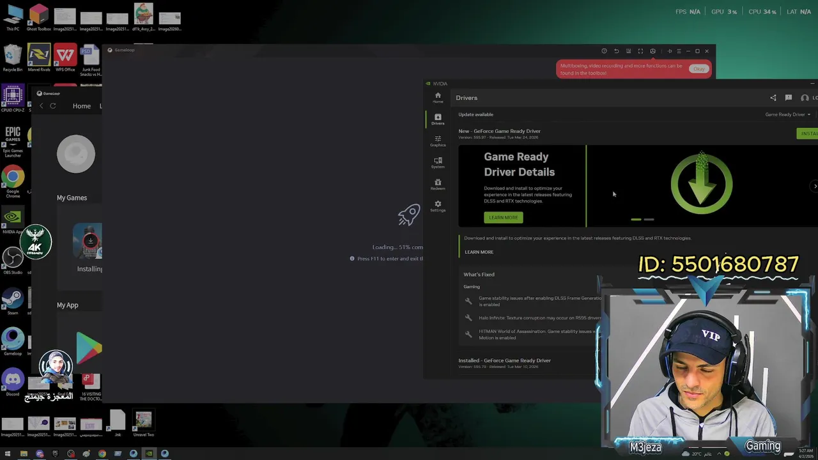This screenshot has width=818, height=460.
Task: Click the Gameloop refresh icon
Action: click(53, 106)
